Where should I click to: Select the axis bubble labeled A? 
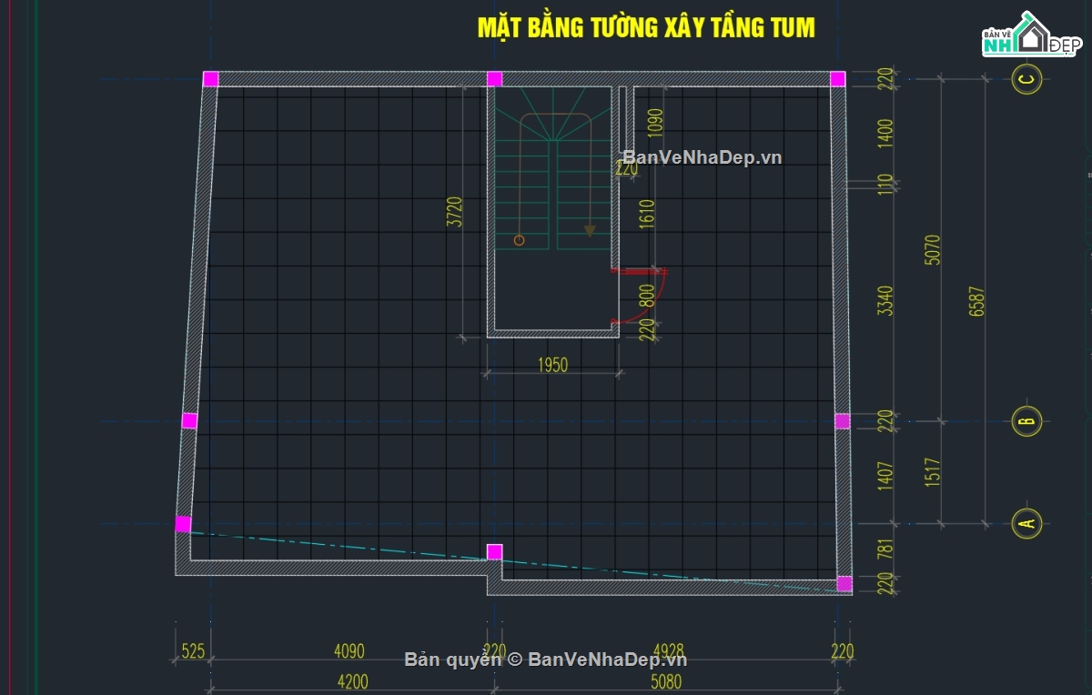tap(1026, 523)
